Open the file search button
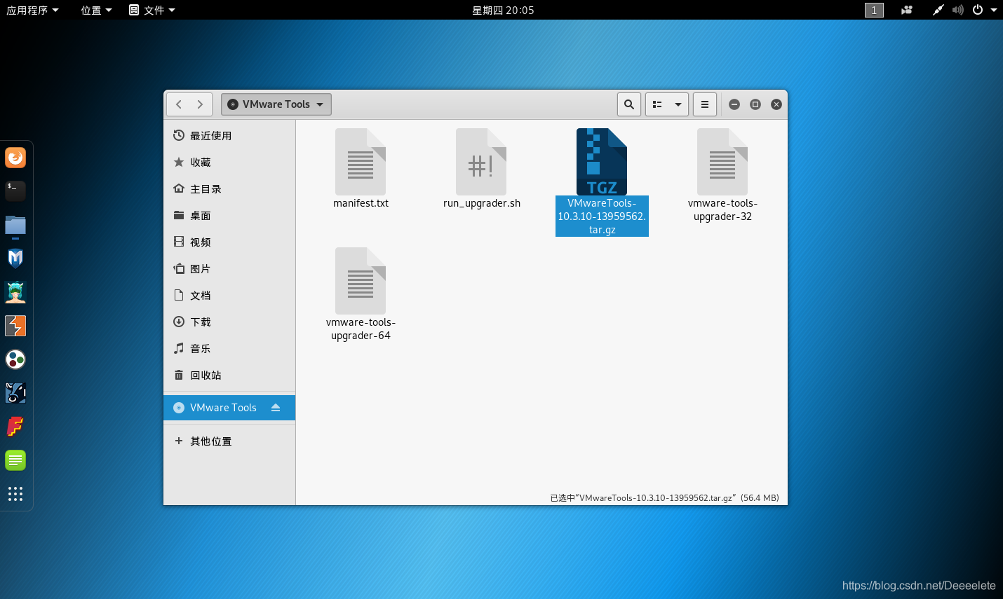The width and height of the screenshot is (1003, 599). pos(629,104)
